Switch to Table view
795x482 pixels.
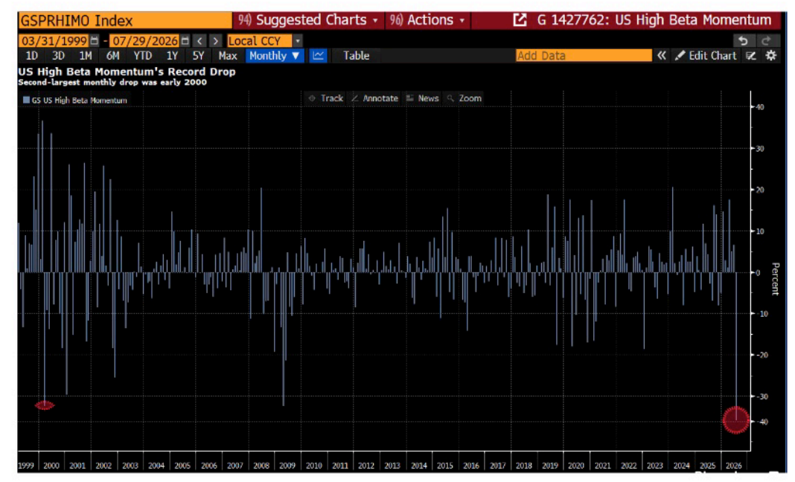click(x=356, y=56)
